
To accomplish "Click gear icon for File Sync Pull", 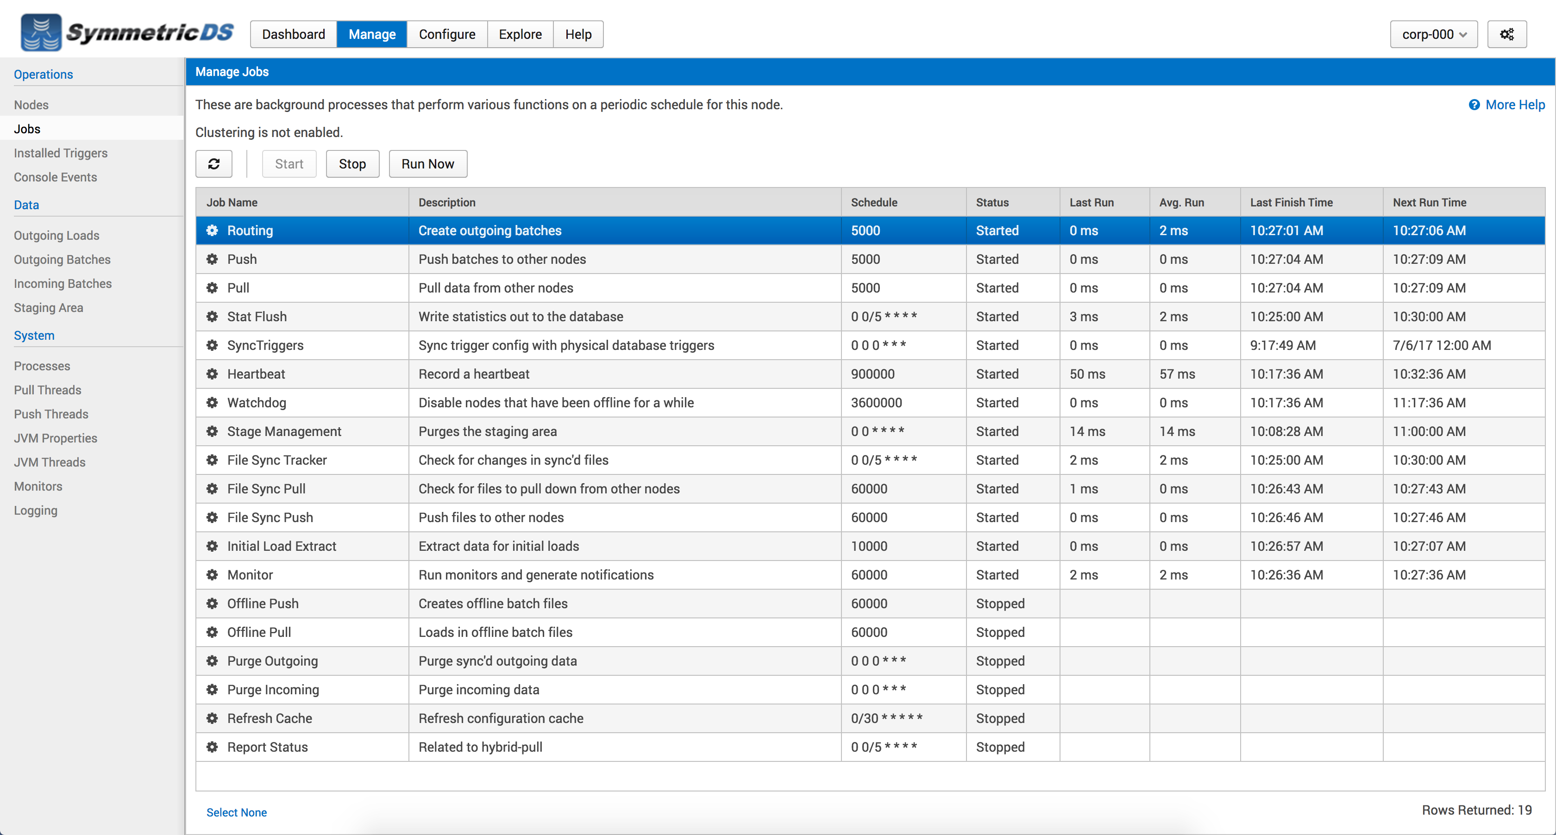I will (x=212, y=488).
